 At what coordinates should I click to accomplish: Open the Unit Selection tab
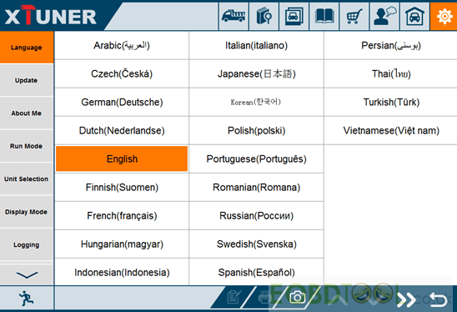[27, 179]
